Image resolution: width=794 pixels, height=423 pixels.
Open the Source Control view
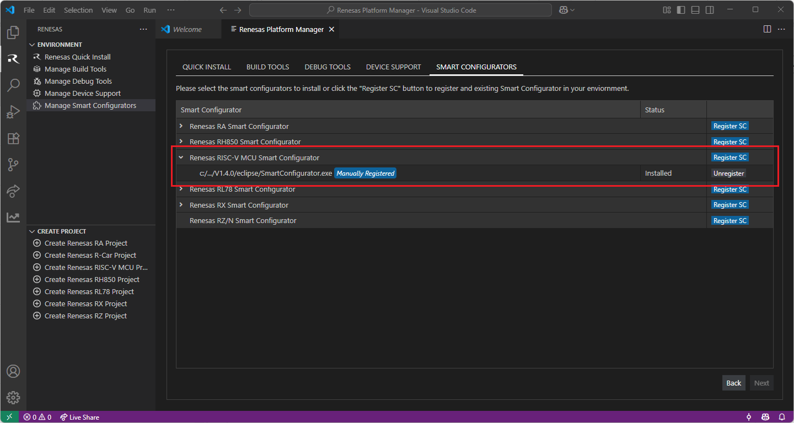(13, 165)
